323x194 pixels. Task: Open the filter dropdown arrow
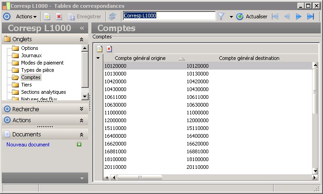point(231,16)
